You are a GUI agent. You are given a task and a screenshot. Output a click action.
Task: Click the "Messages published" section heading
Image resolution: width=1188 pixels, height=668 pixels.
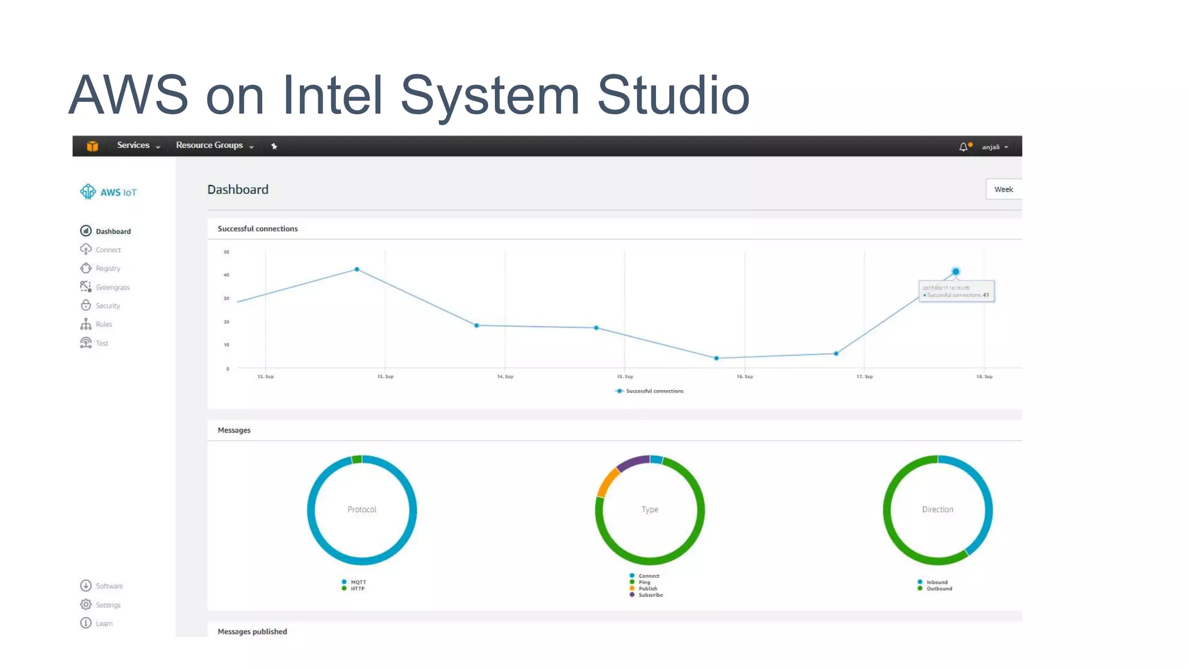click(252, 631)
